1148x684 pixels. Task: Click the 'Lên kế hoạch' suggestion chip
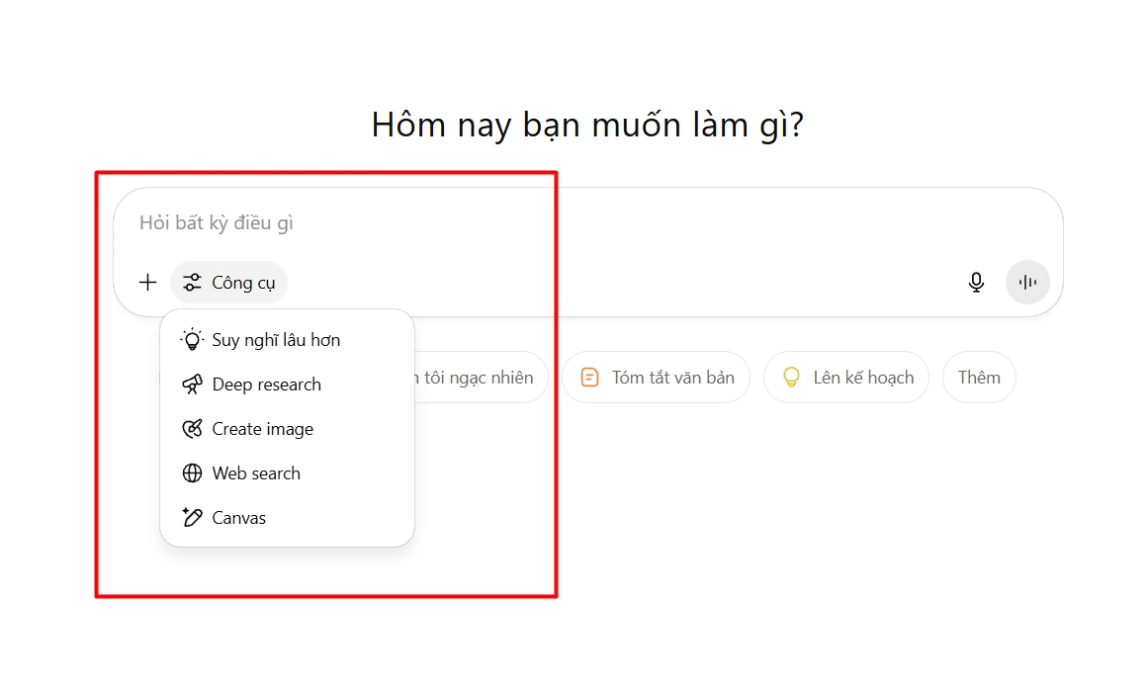(x=846, y=378)
